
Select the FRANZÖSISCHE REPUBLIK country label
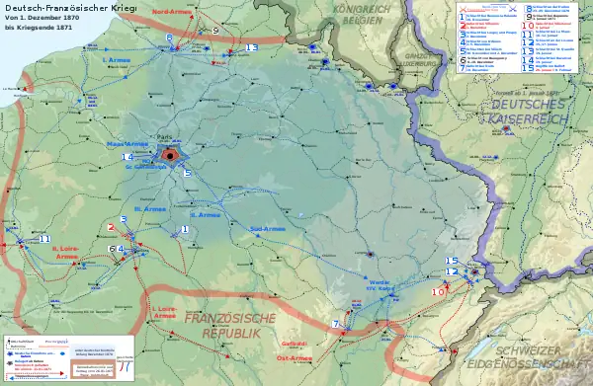click(230, 325)
